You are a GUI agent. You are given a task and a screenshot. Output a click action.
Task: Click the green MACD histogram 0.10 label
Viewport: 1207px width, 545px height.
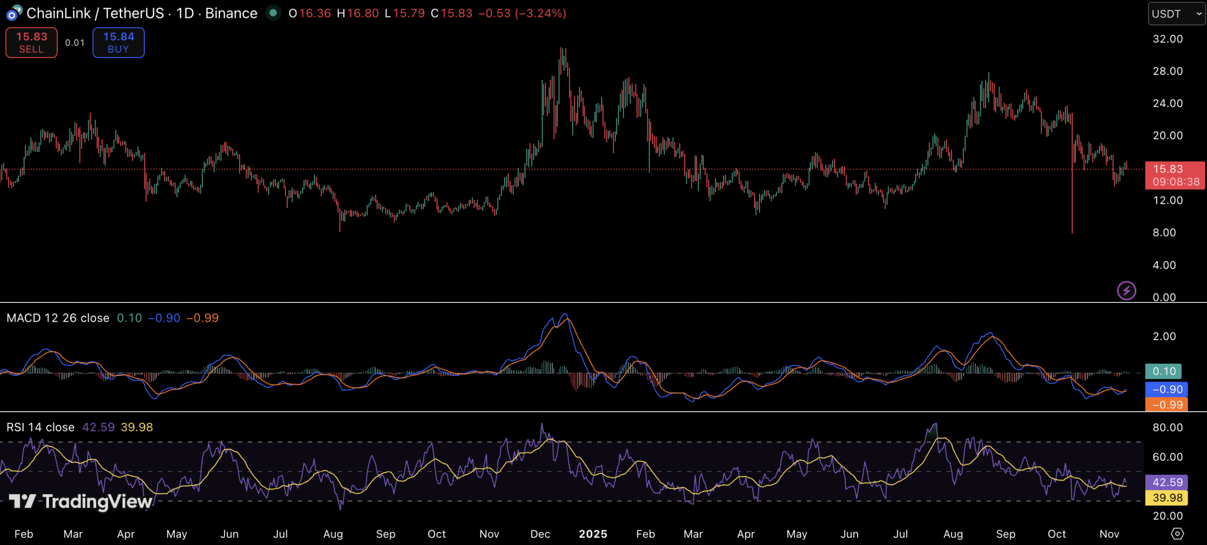click(1163, 371)
